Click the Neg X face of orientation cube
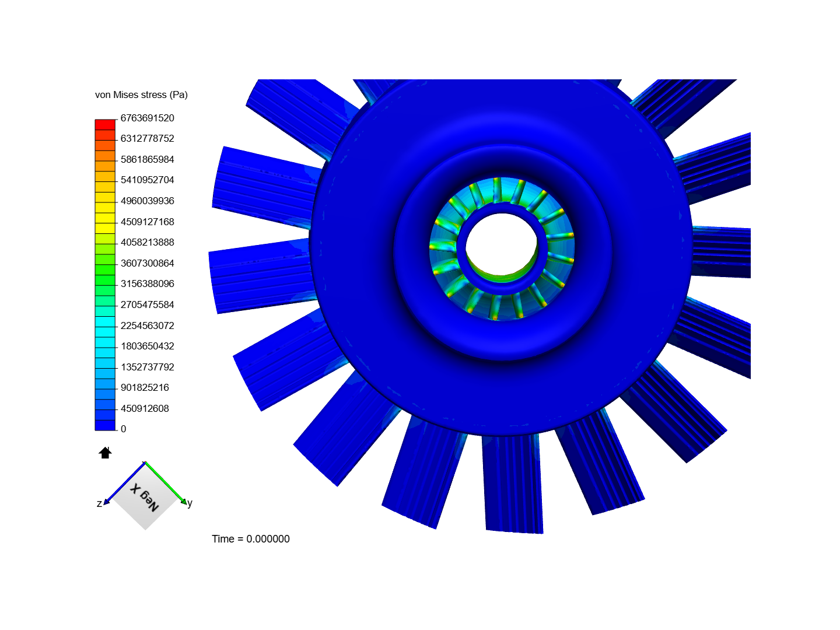Viewport: 840px width, 630px height. pos(145,496)
